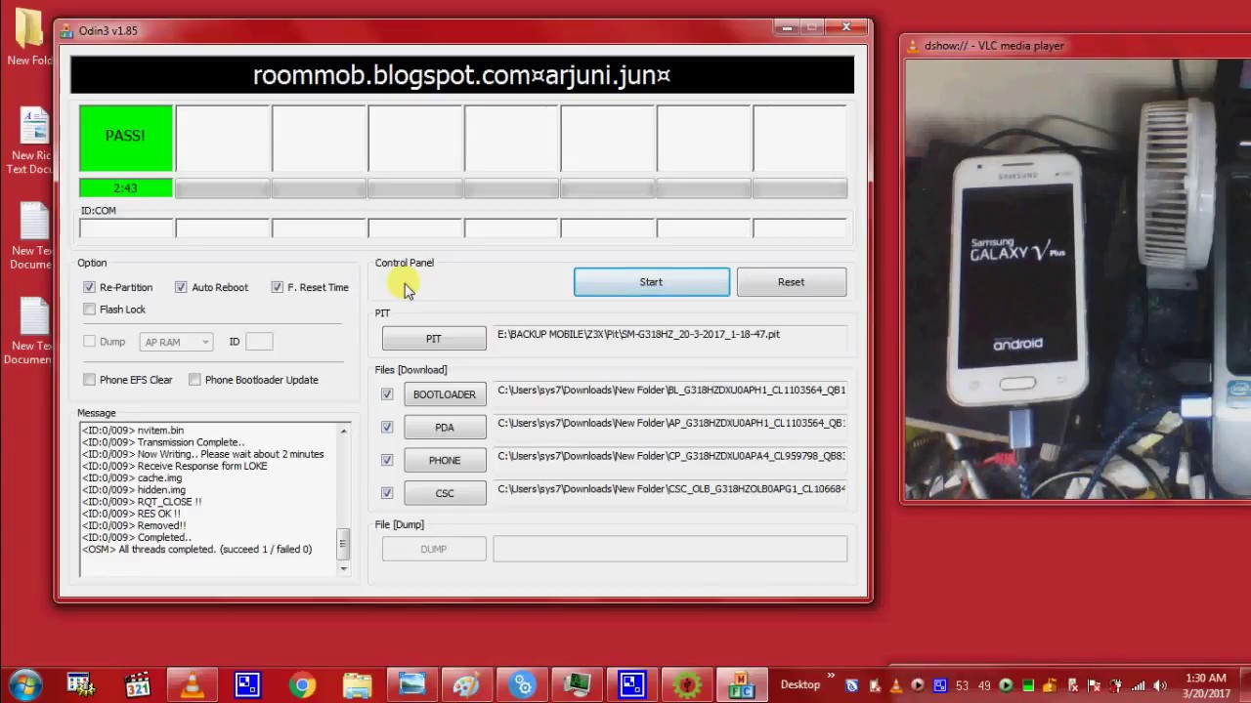Open taskbar icon right of Start orb
Screen dimensions: 1251x703
pos(80,685)
